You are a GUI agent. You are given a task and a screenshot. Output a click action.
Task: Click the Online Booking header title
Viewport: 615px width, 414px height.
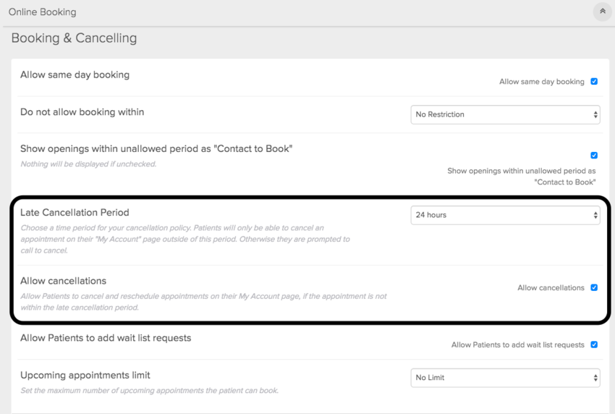[x=42, y=12]
